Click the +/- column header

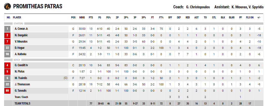pyautogui.click(x=259, y=17)
